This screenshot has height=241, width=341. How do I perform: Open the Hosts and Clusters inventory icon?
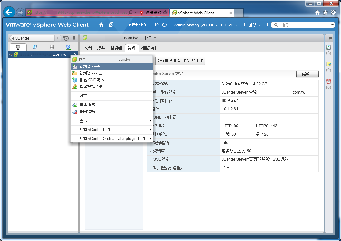pos(17,47)
